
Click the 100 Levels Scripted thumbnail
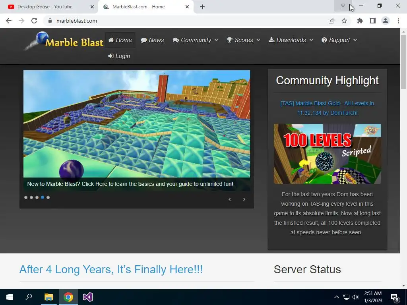[328, 154]
